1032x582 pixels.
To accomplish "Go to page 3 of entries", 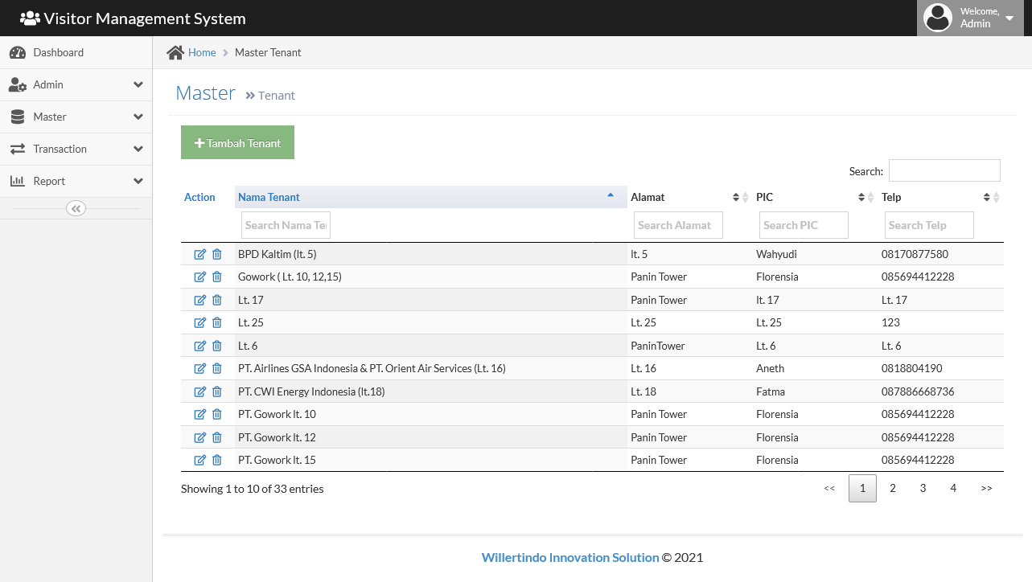I will click(923, 488).
